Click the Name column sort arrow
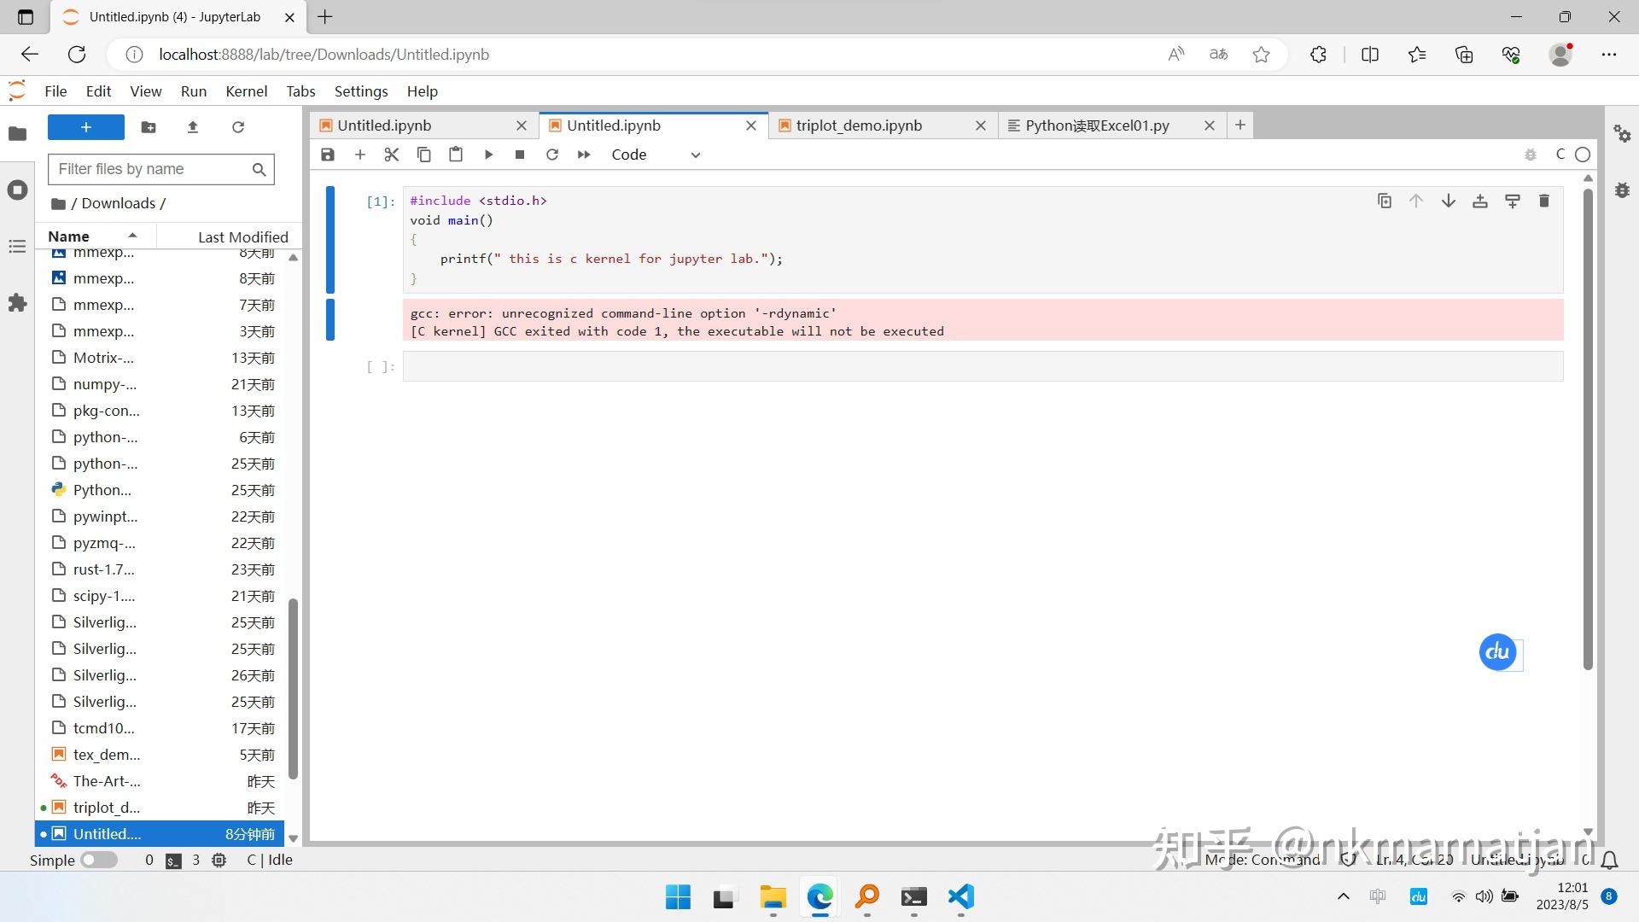 point(131,236)
